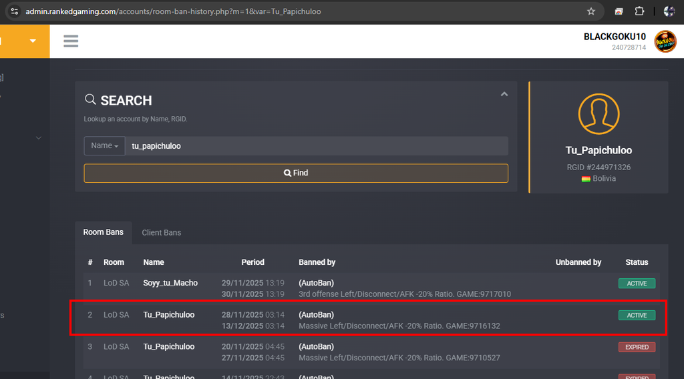Viewport: 684px width, 379px height.
Task: Click the account ID 240728714
Action: click(629, 47)
